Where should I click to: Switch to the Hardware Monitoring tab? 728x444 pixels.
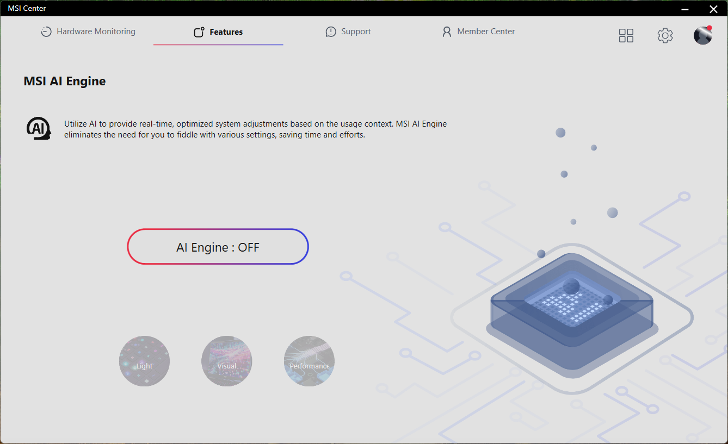pyautogui.click(x=88, y=32)
